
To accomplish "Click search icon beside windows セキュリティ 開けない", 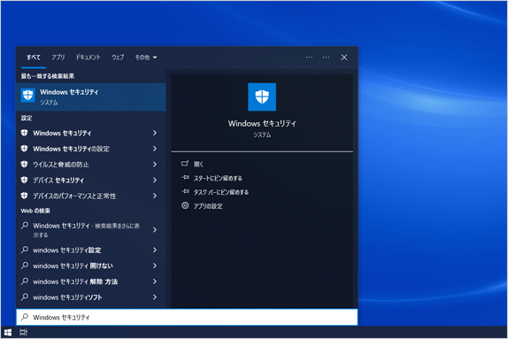I will [25, 266].
